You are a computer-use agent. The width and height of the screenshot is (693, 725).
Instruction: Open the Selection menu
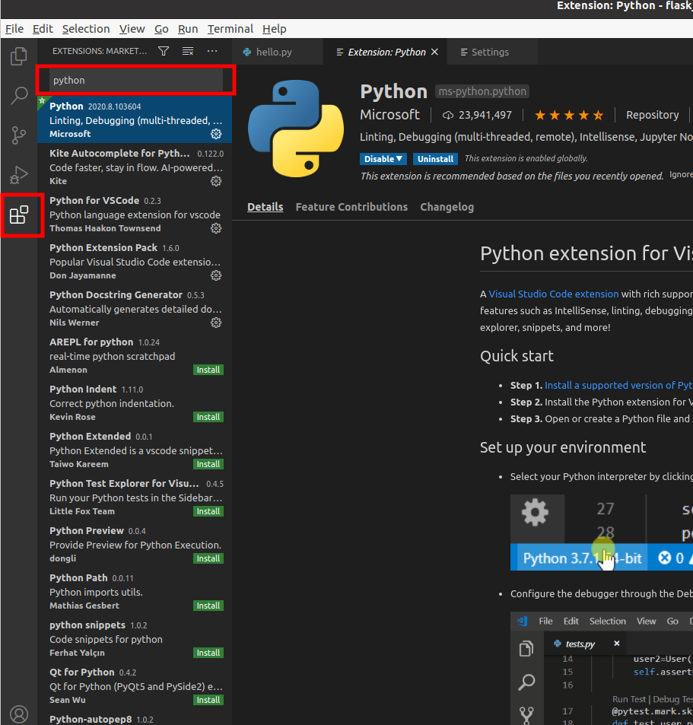pos(86,29)
